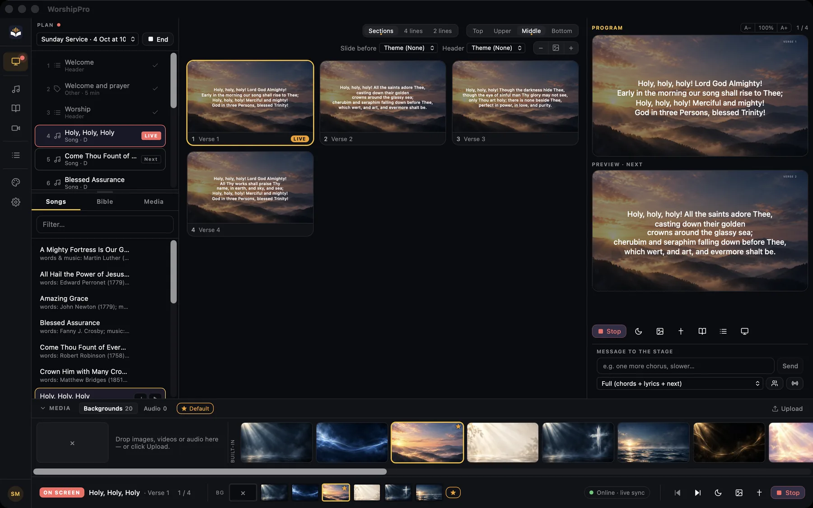Click the book icon in program controls row

click(702, 331)
